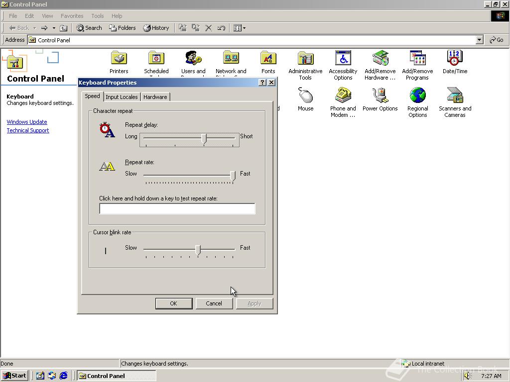510x382 pixels.
Task: Click the Copy To toolbar icon
Action: tap(195, 28)
